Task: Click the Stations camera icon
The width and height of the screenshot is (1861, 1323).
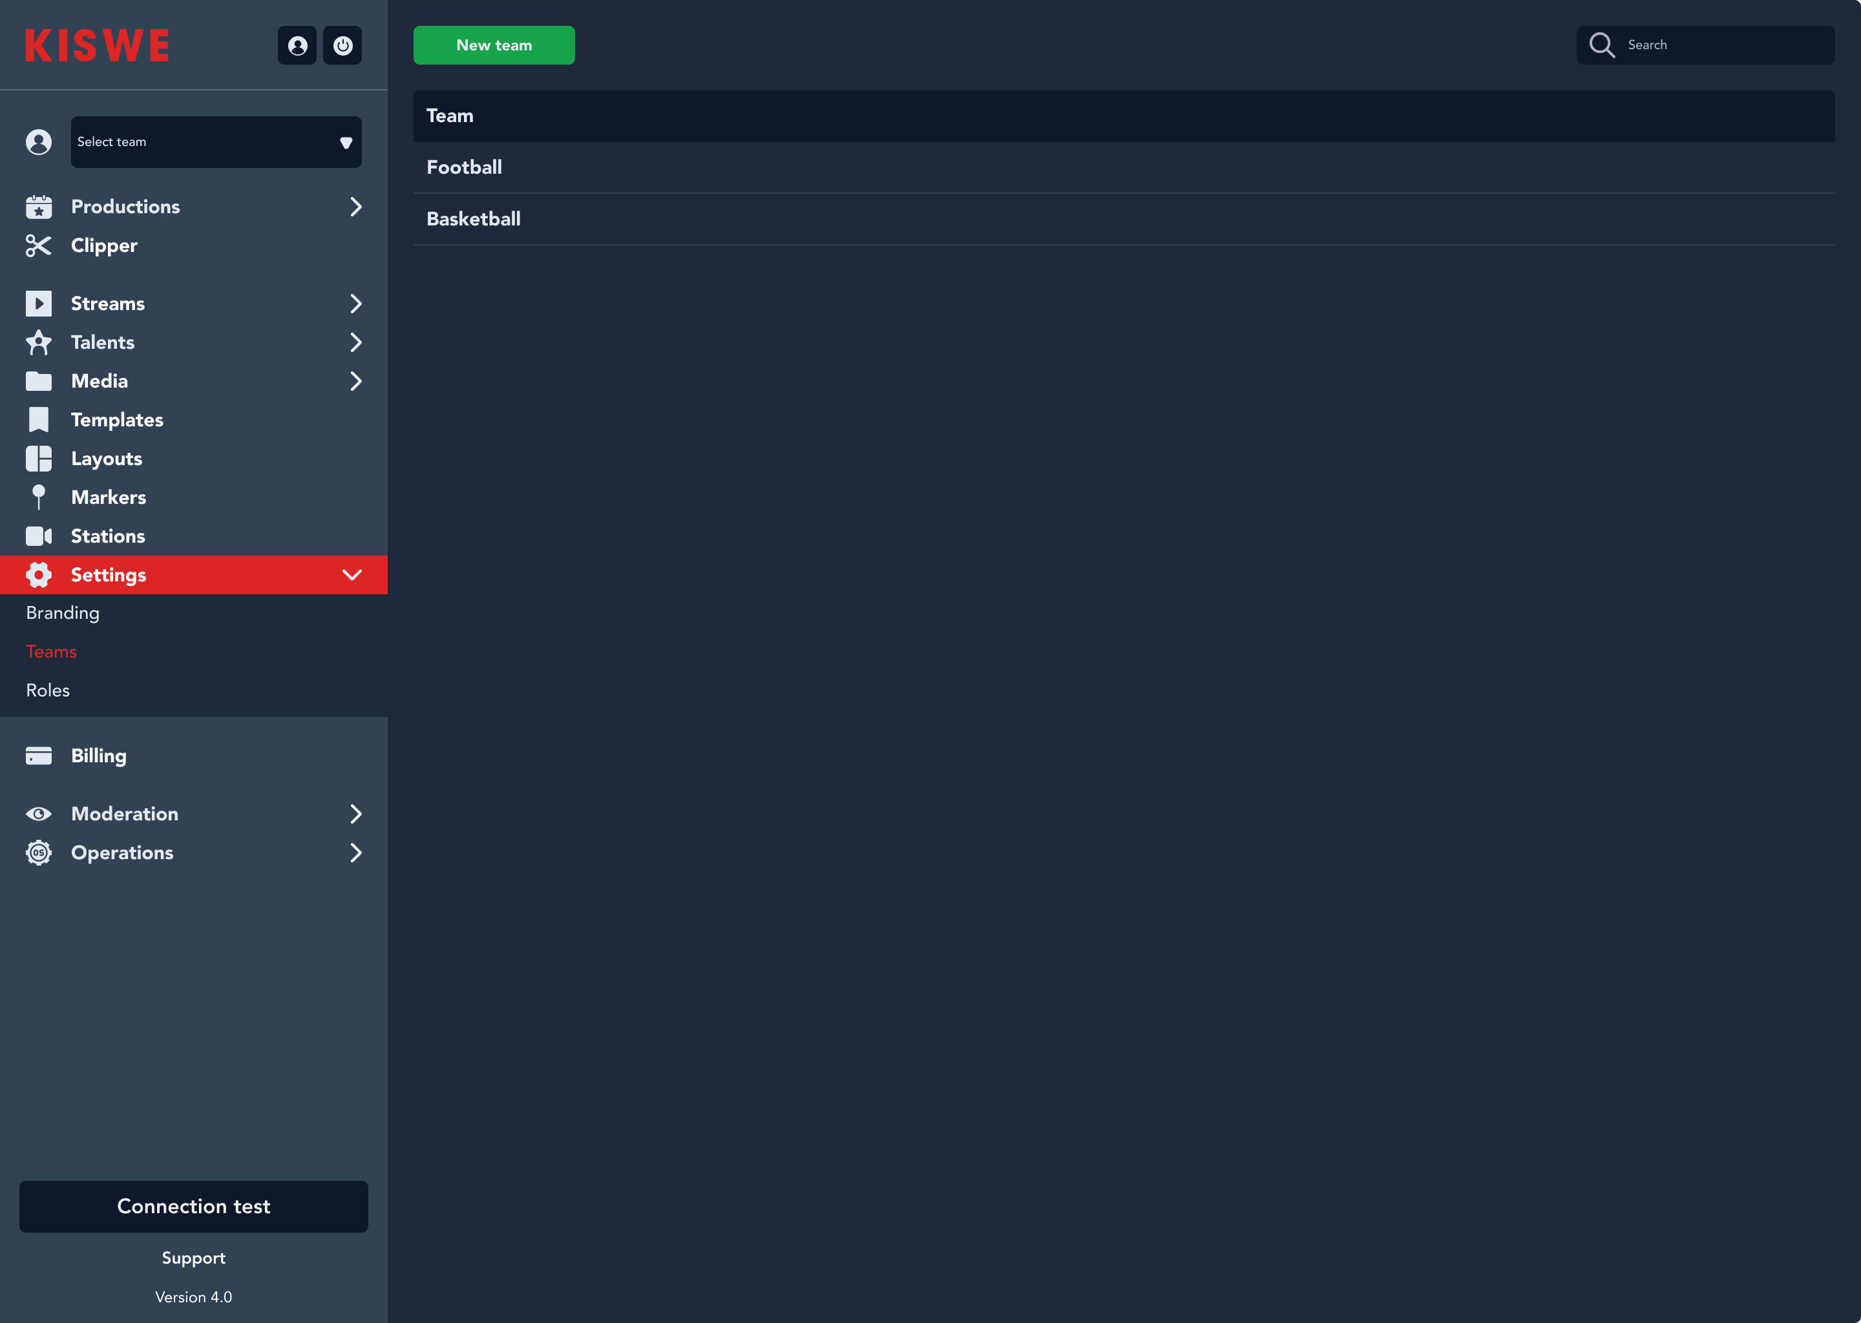Action: pos(38,536)
